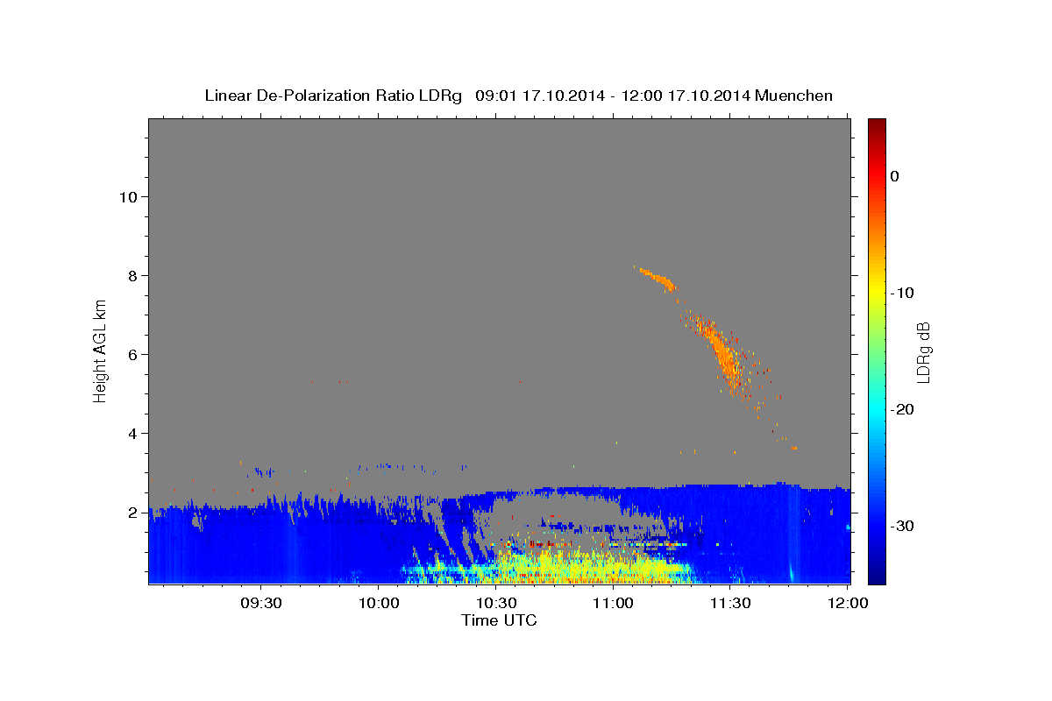Click the 09:30 time tick label
Viewport: 1052px width, 701px height.
point(262,604)
